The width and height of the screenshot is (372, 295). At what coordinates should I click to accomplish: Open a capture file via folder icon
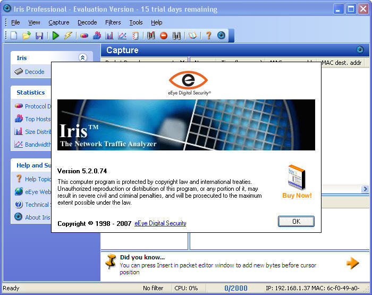[x=27, y=36]
